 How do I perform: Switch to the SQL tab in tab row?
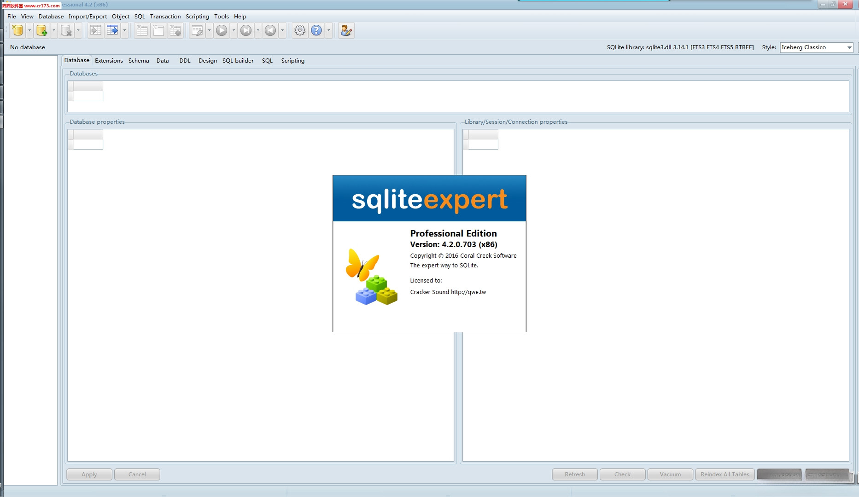tap(267, 61)
